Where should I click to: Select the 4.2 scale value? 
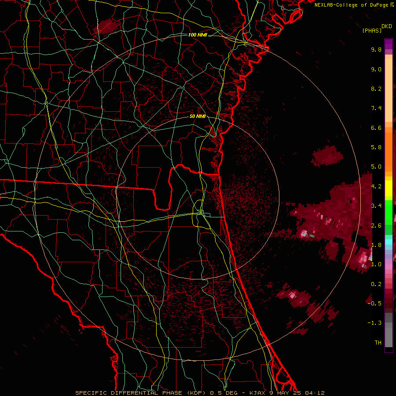click(x=376, y=187)
